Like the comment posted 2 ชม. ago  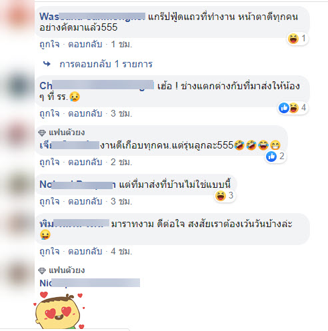pos(49,162)
